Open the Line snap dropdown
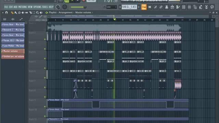The height and width of the screenshot is (123, 219). [112, 7]
